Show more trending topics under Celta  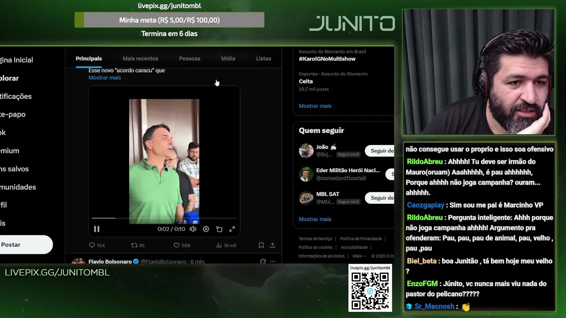coord(315,106)
